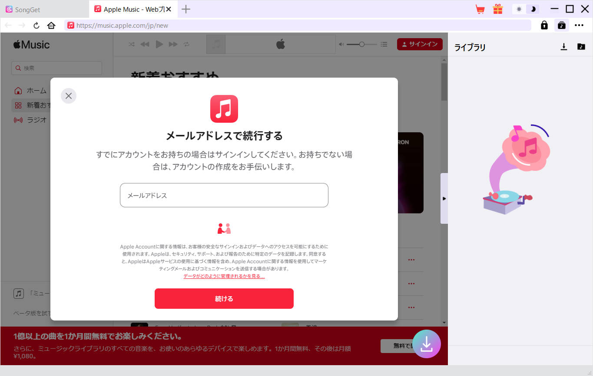Click the 続ける button in the dialog
Viewport: 593px width, 376px height.
[224, 298]
